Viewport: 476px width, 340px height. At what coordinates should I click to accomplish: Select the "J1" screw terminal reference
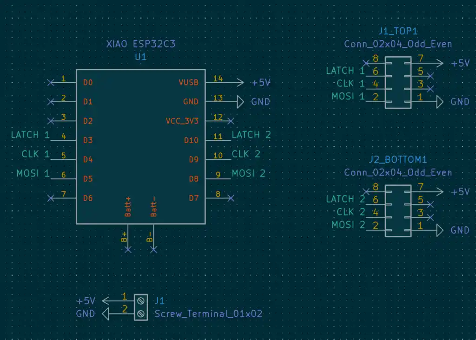159,301
